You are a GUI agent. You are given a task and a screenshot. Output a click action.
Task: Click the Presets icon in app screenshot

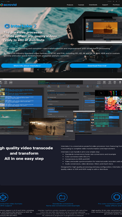pyautogui.click(x=104, y=83)
